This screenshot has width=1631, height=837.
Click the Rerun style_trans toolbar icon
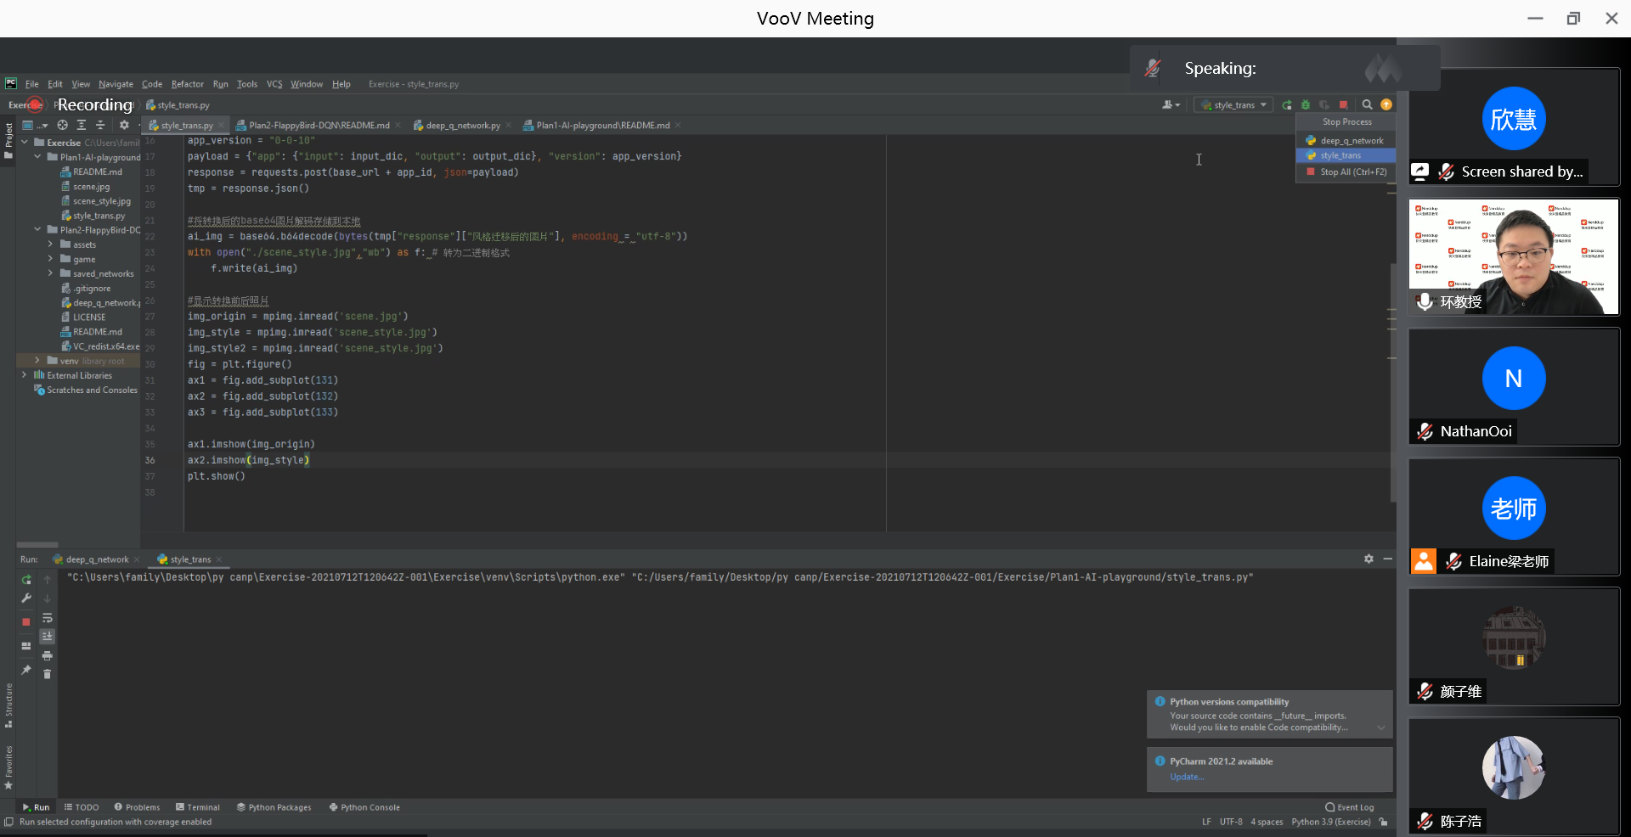coord(1287,105)
